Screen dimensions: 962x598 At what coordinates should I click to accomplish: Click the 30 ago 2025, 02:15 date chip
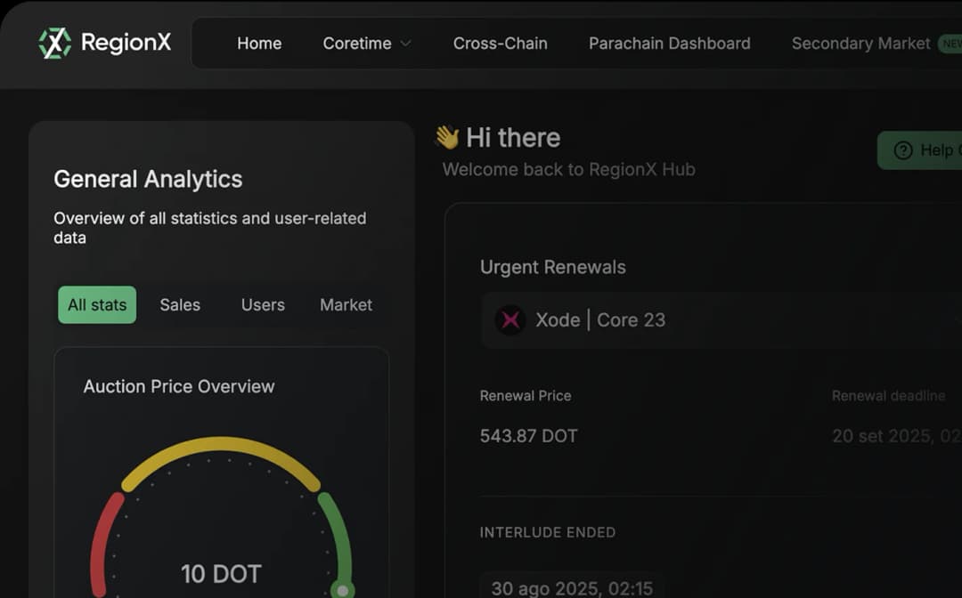[x=571, y=588]
